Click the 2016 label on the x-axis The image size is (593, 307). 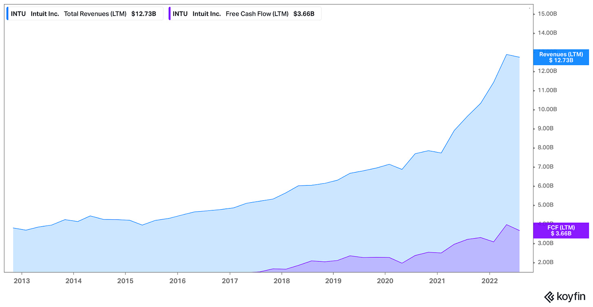tap(177, 281)
